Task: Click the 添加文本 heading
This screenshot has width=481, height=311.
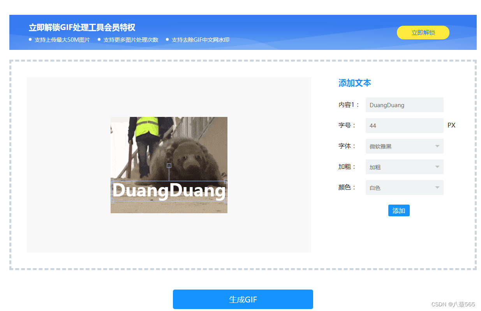Action: 355,83
